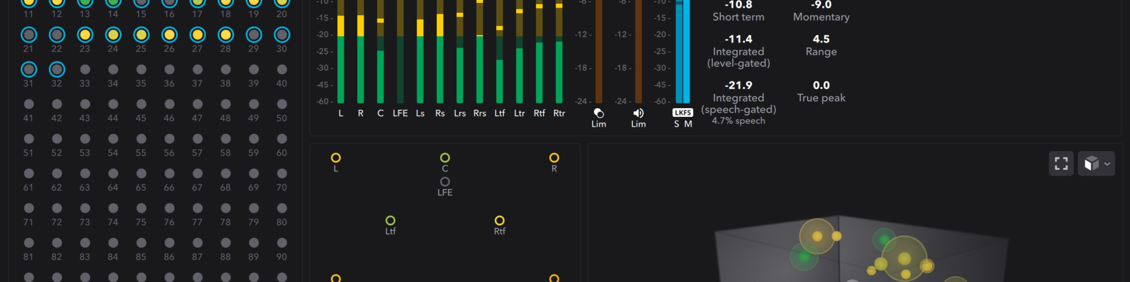The height and width of the screenshot is (282, 1130).
Task: Click the fullscreen room view icon
Action: pos(1061,163)
